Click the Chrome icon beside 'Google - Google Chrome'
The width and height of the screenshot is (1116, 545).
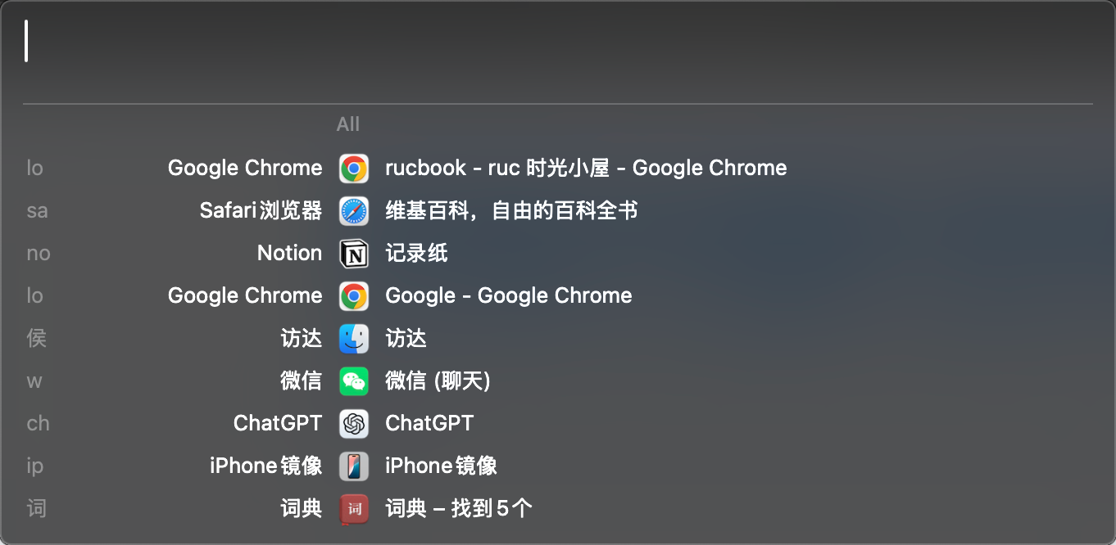pyautogui.click(x=354, y=296)
